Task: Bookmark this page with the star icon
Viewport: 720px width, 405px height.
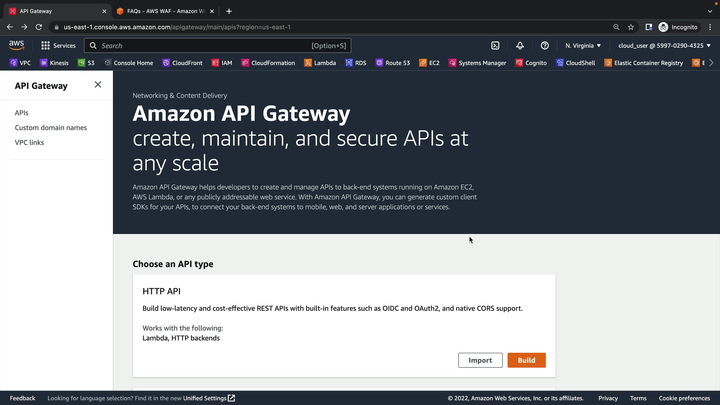Action: (631, 27)
